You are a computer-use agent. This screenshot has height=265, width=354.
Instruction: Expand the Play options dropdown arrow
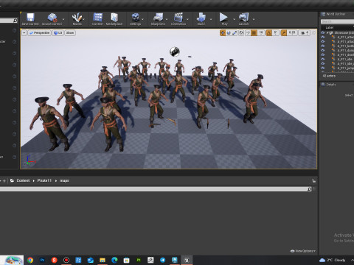pos(234,19)
